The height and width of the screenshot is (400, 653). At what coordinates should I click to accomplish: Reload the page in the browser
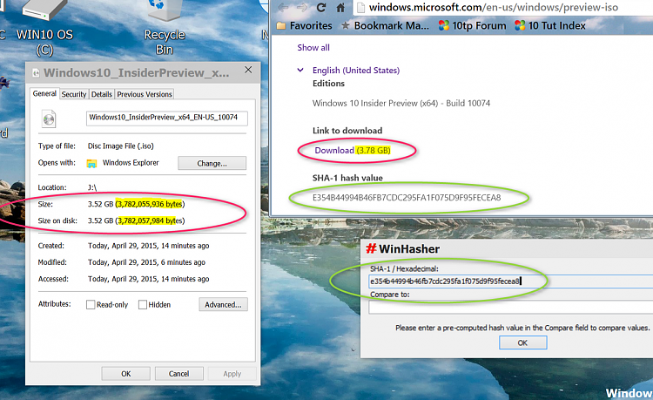[320, 7]
